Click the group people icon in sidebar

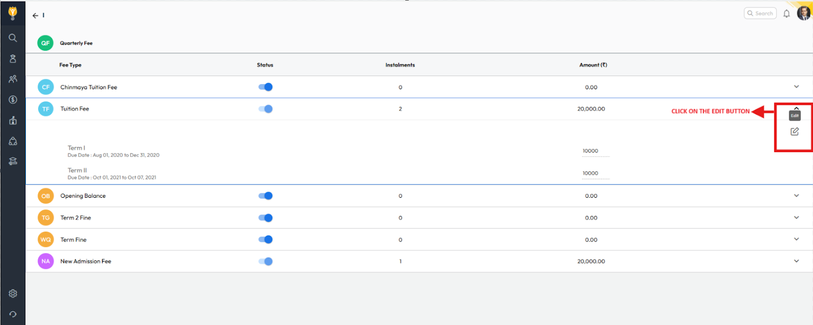click(13, 79)
